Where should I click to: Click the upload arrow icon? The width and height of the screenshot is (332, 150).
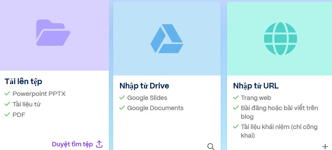click(x=99, y=144)
